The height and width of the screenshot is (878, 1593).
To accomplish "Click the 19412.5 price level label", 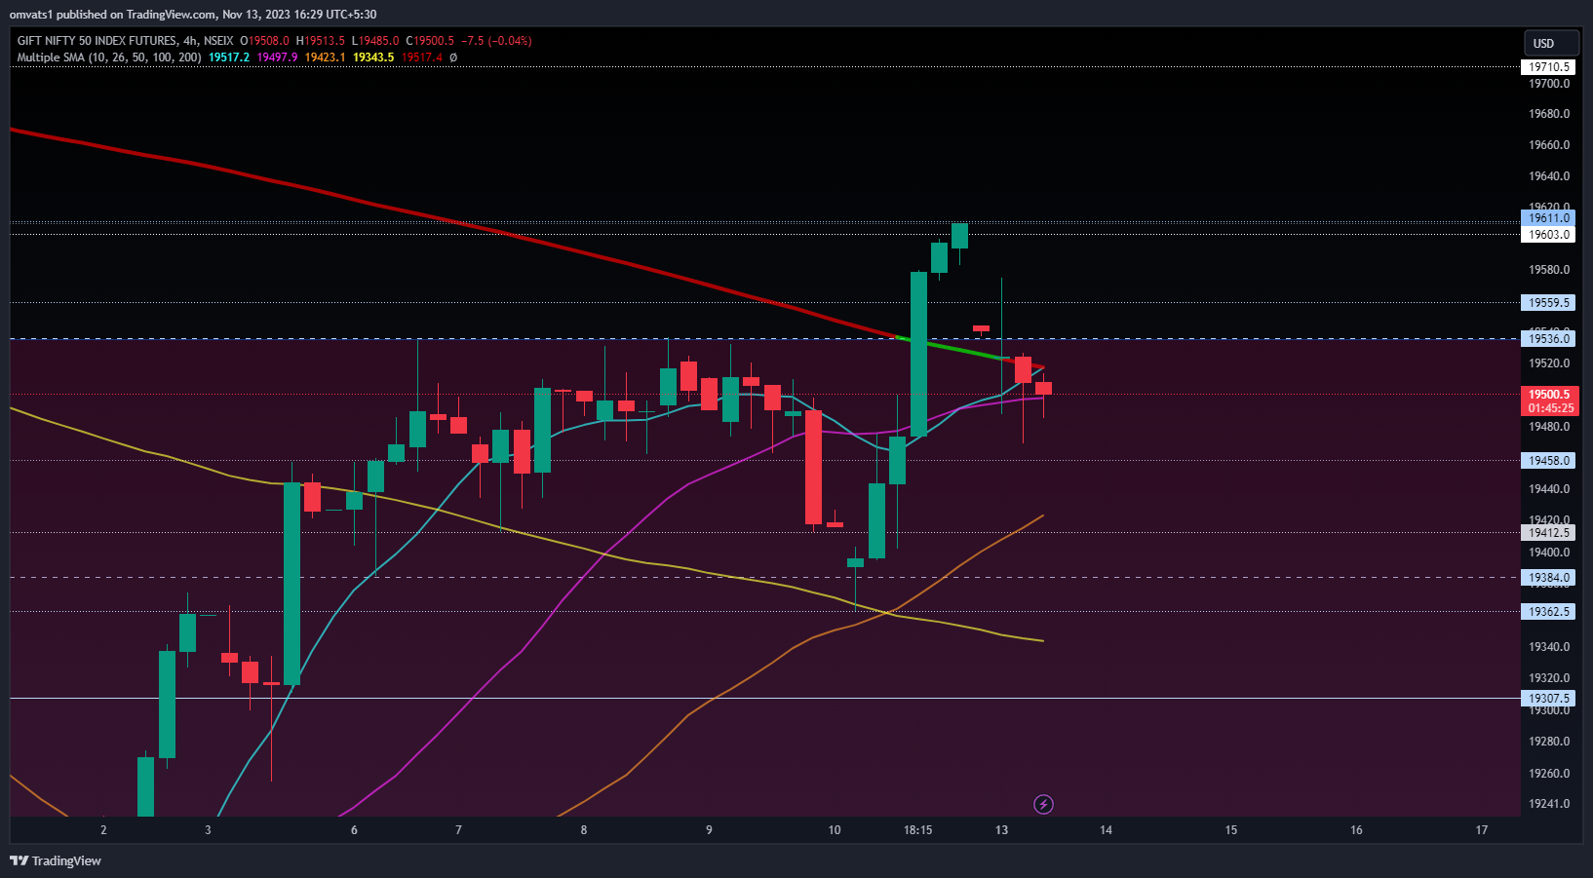I will click(1548, 533).
